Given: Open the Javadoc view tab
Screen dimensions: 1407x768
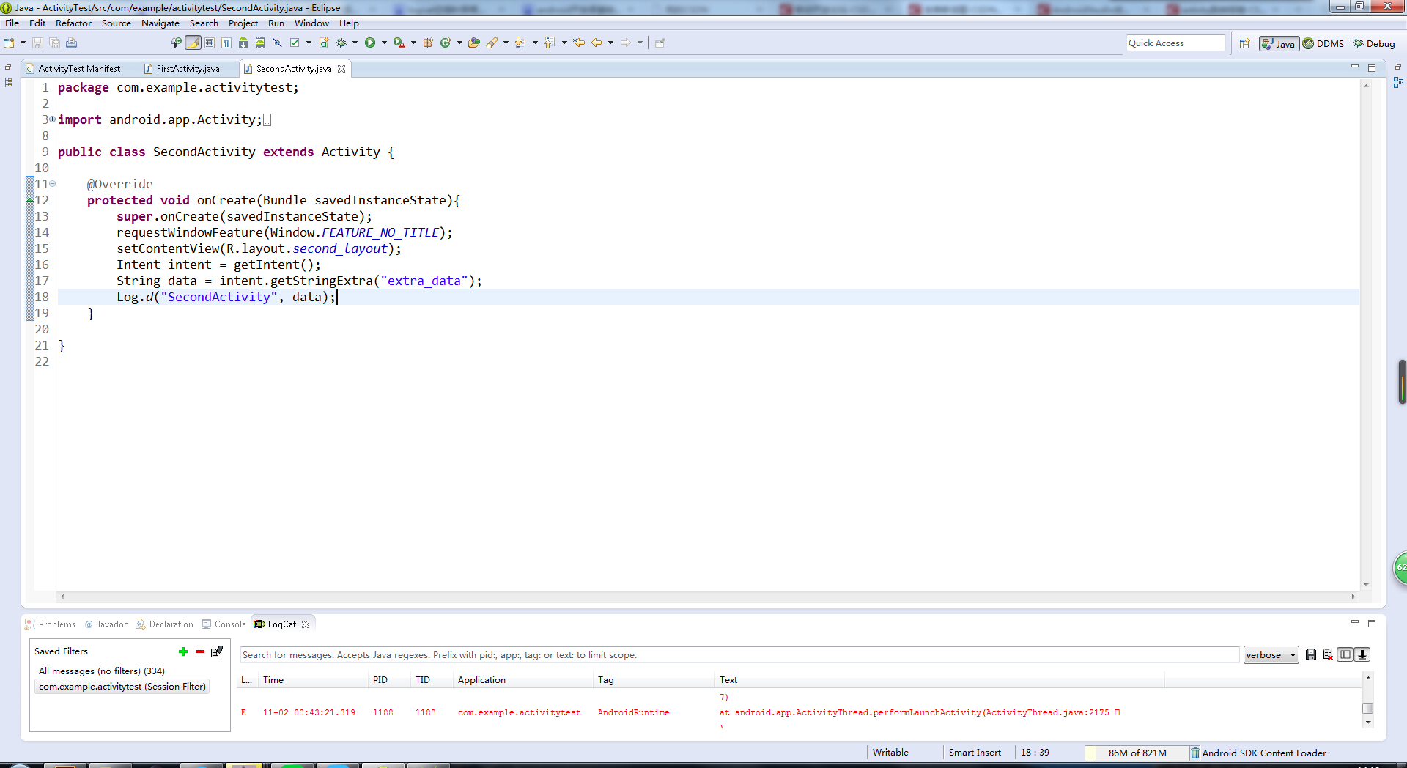Looking at the screenshot, I should tap(106, 624).
